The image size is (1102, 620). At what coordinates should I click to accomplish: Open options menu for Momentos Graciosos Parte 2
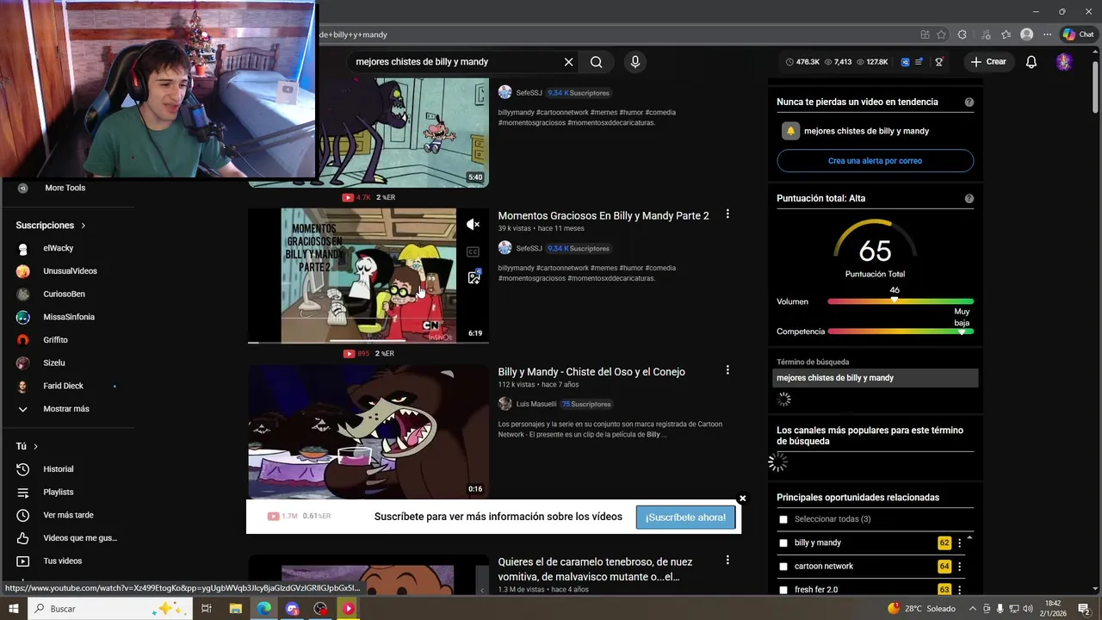pos(727,214)
